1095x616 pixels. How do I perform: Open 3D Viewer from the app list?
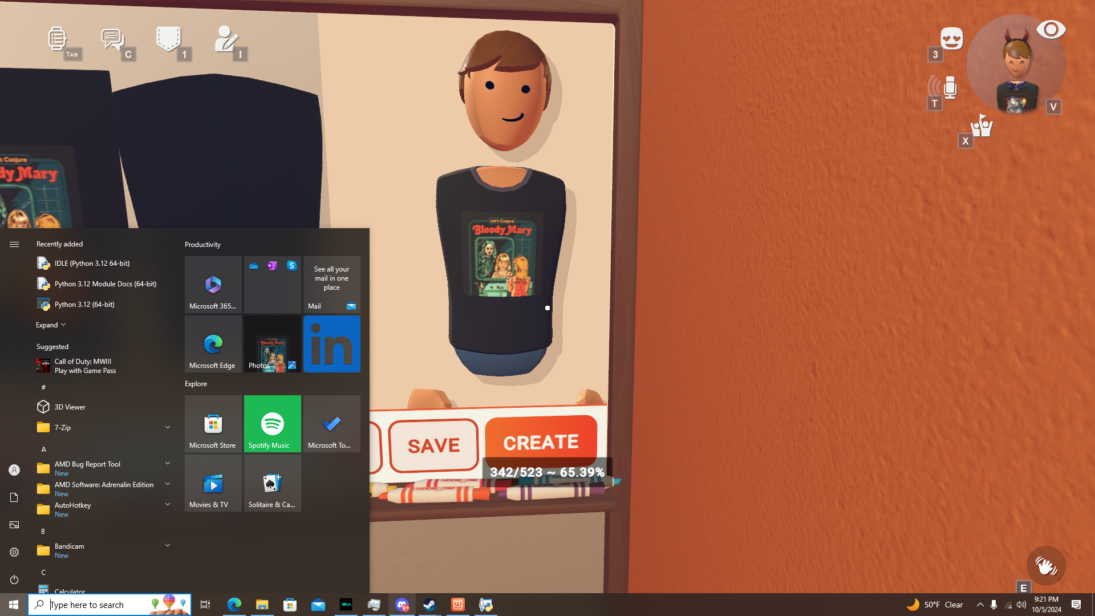point(70,407)
